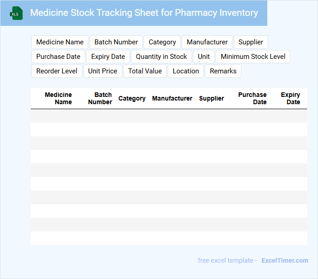
Task: Click the green XLS file icon
Action: [x=16, y=13]
